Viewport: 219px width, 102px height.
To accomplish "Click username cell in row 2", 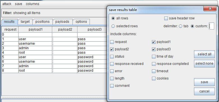I will tap(35, 44).
